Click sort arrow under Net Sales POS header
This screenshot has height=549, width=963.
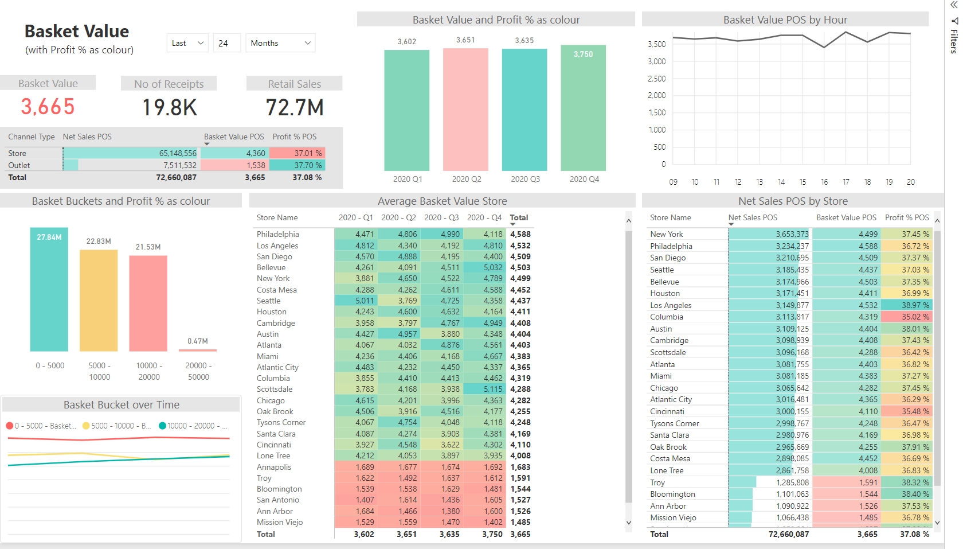pyautogui.click(x=731, y=224)
